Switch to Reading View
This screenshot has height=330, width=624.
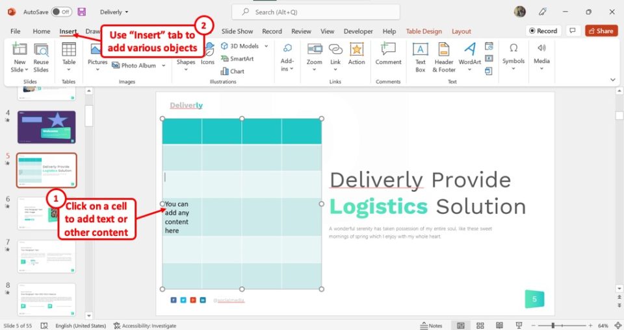(x=499, y=325)
